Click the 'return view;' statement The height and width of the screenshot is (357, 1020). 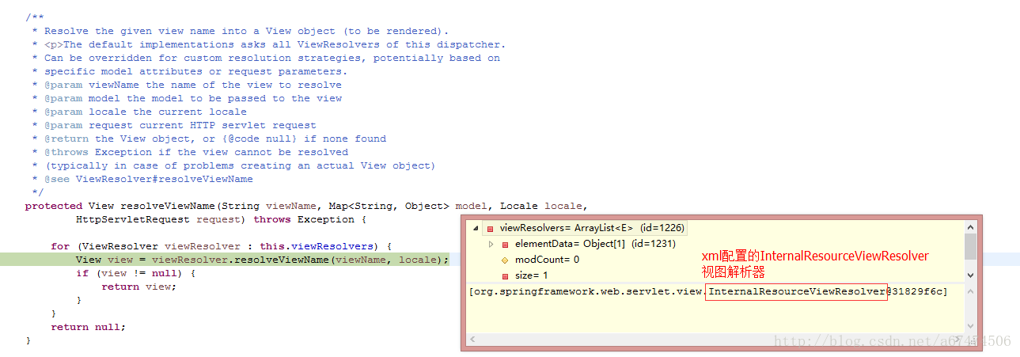pos(139,287)
